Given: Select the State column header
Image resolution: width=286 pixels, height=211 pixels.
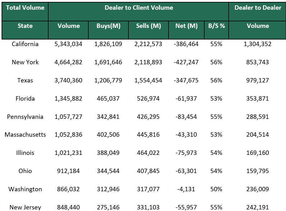Looking at the screenshot, I should 25,26.
